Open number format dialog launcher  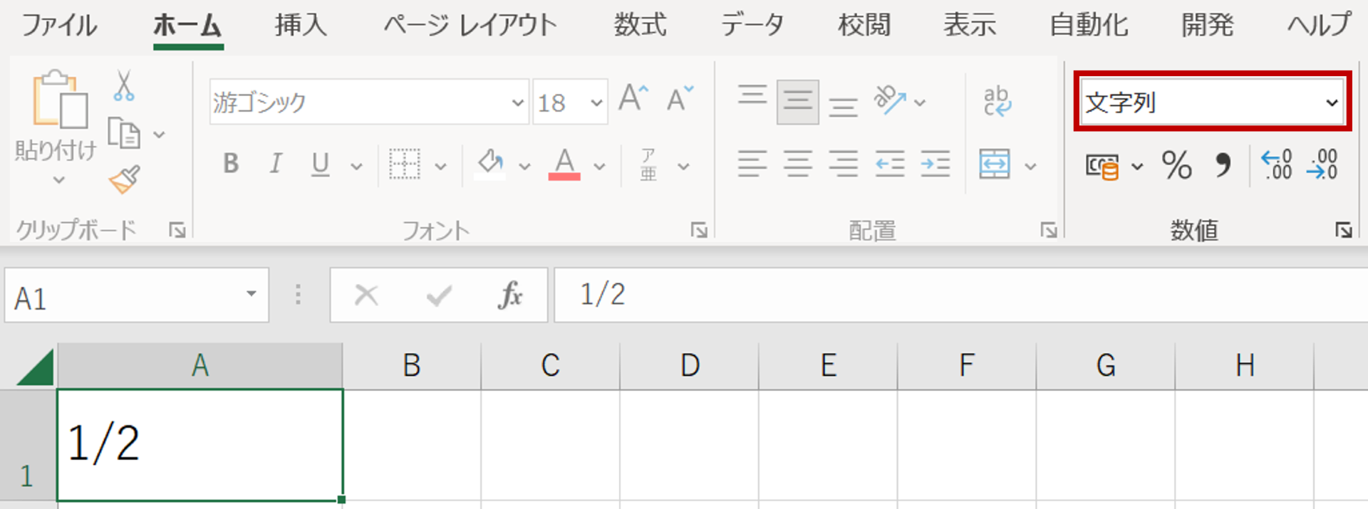click(1344, 230)
